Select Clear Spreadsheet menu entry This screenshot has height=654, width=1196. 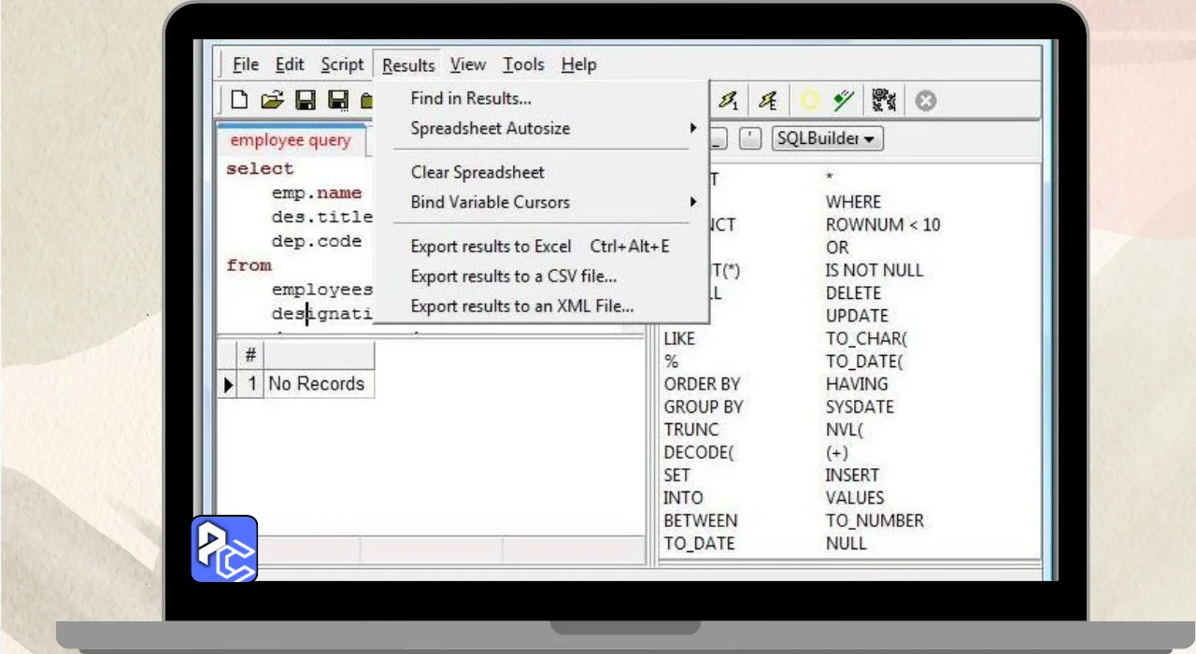click(x=477, y=172)
